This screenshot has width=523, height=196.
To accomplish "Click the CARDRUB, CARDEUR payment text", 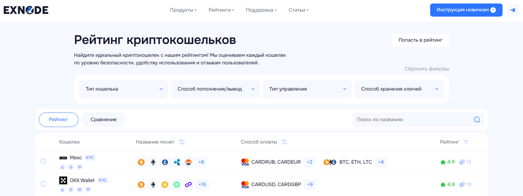I will coord(276,162).
